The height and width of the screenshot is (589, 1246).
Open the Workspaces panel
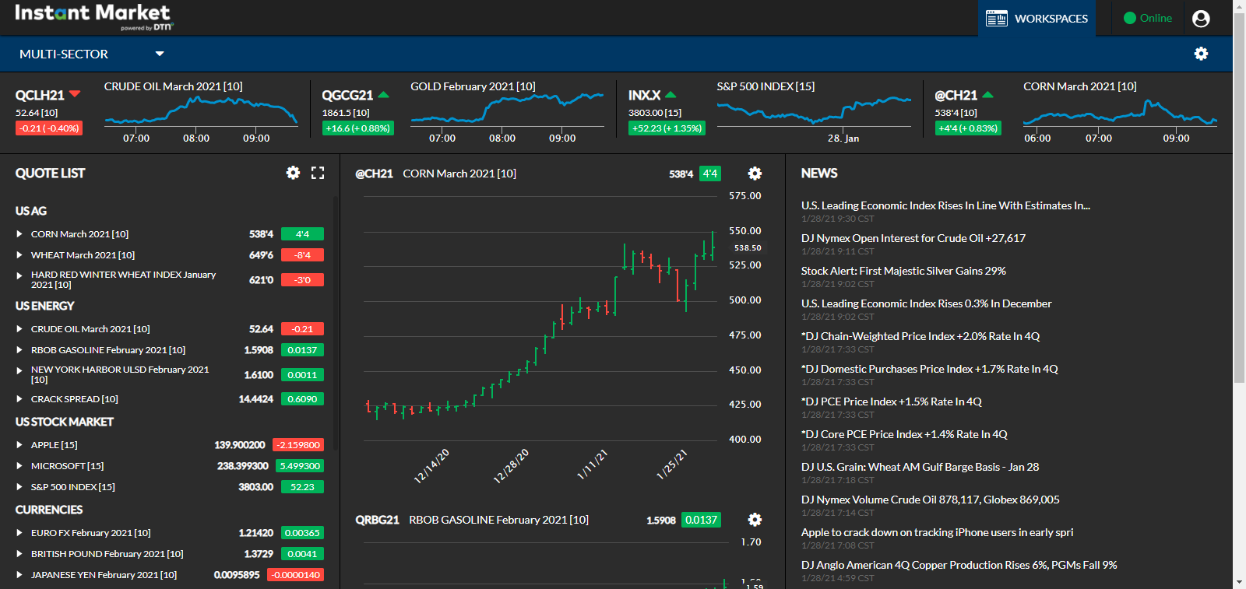coord(1037,18)
